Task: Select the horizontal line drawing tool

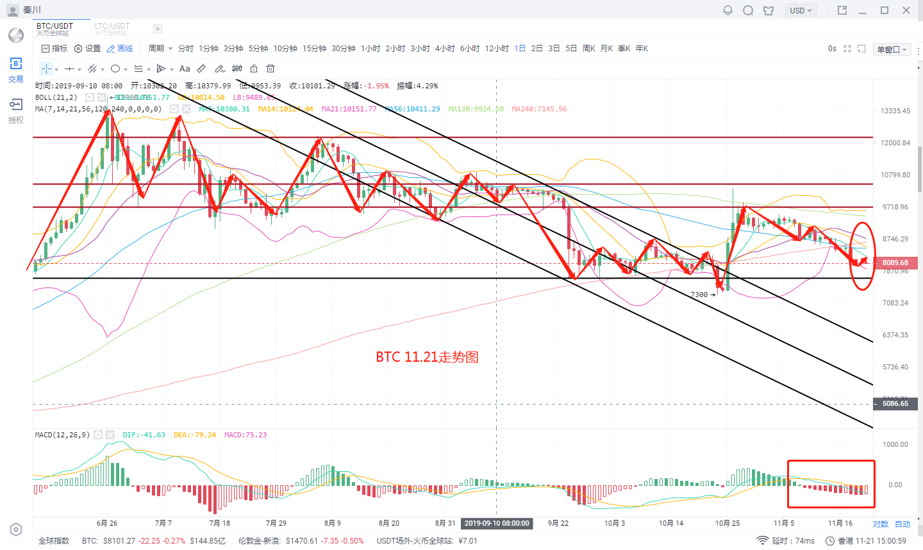Action: (x=69, y=69)
